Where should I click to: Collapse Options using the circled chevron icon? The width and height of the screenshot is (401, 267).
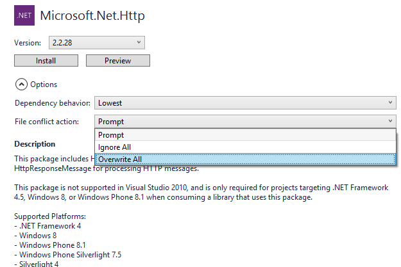coord(21,84)
